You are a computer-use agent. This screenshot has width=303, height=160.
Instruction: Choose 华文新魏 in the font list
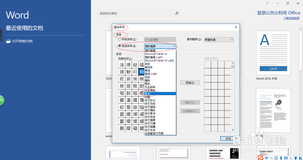pos(160,127)
